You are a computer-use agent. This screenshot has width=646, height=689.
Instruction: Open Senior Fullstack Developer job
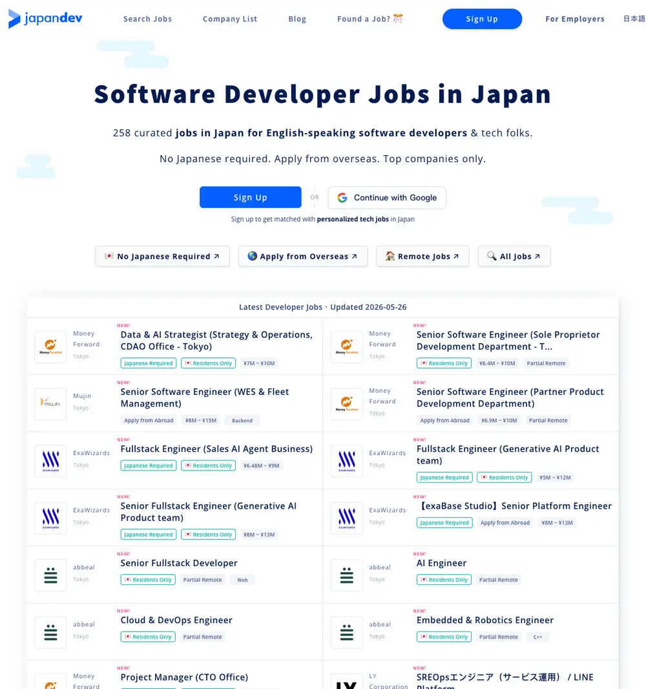click(x=179, y=563)
